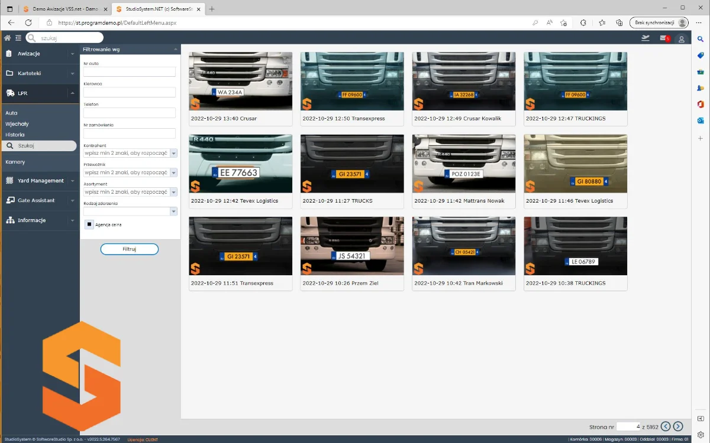Open the Historia menu item under LPR
This screenshot has height=443, width=710.
[15, 135]
